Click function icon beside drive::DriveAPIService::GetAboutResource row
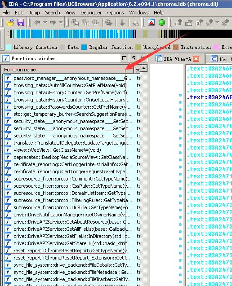Viewport: 232px width, 286px height. pyautogui.click(x=8, y=222)
